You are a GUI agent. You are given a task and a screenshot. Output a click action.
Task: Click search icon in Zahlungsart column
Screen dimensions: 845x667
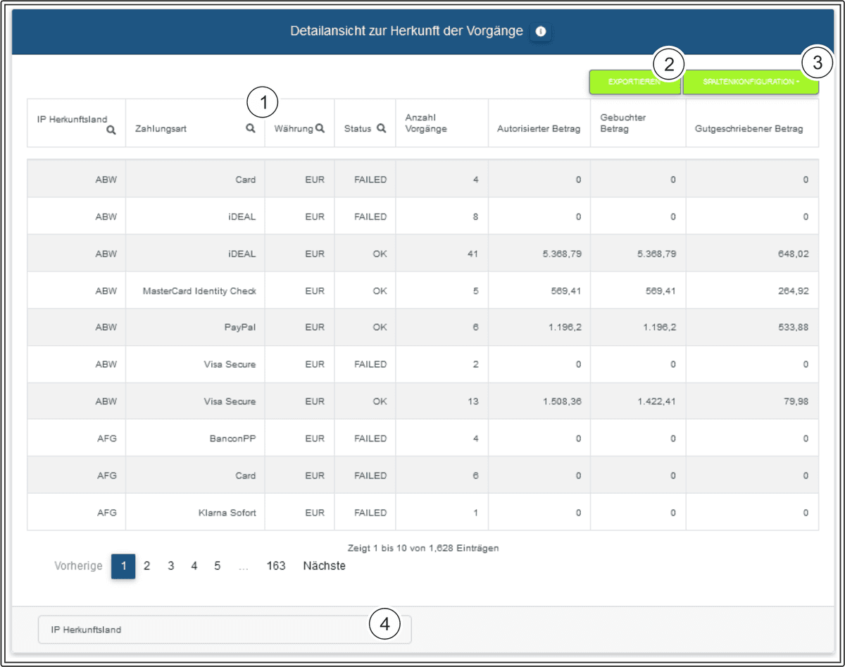(250, 129)
